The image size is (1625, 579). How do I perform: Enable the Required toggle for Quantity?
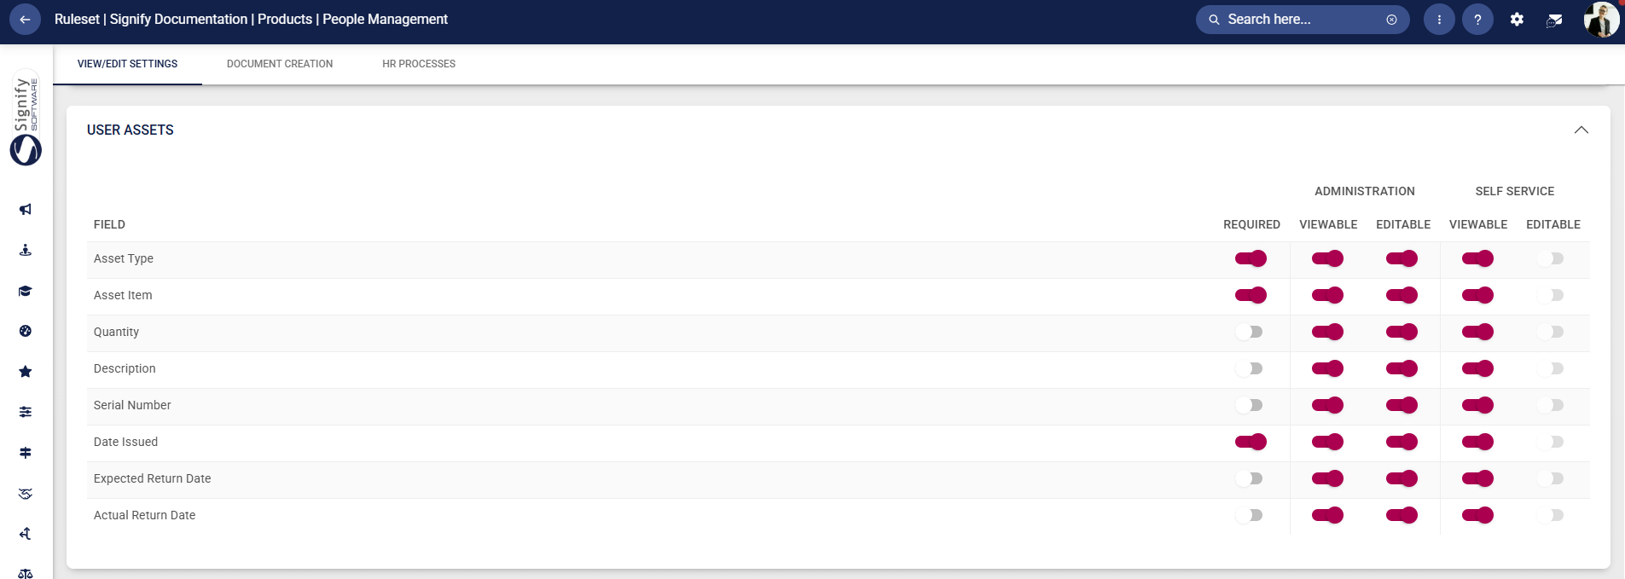click(x=1250, y=332)
